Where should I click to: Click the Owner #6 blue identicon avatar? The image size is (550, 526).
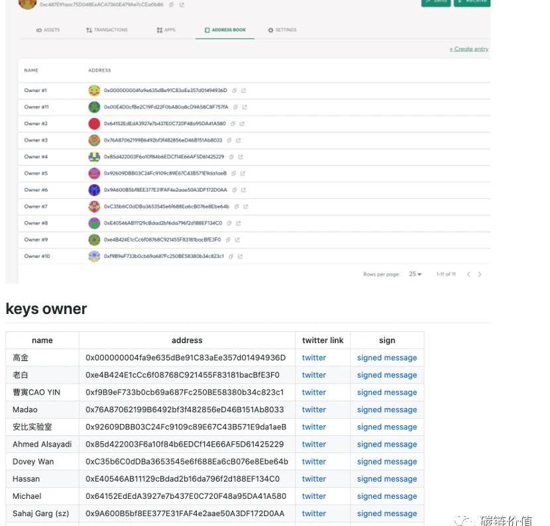point(94,190)
